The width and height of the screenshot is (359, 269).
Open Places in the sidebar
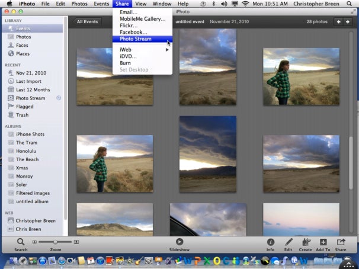pos(32,54)
